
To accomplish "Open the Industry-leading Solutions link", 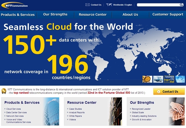I will point(144,116).
